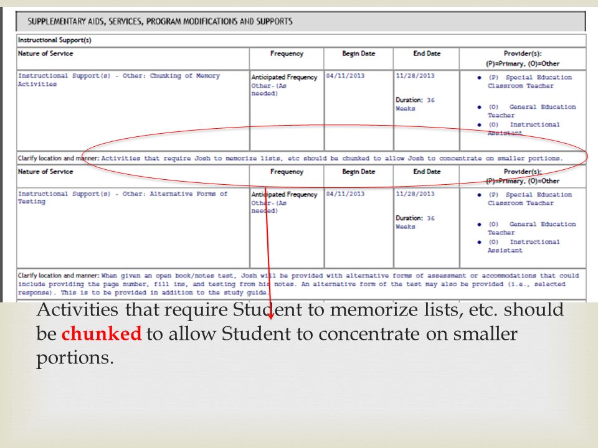Select begin date 04/11/2013 in Alternative Testing row
Screen dimensions: 598x448
[345, 194]
